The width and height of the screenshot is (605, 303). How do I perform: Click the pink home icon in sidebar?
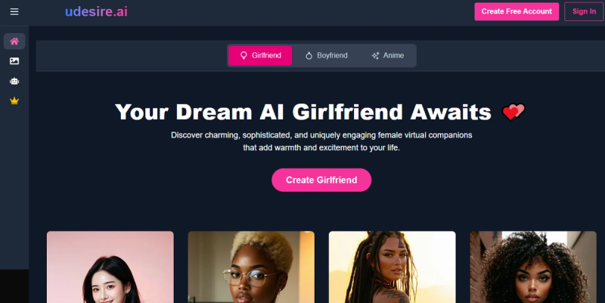tap(14, 42)
